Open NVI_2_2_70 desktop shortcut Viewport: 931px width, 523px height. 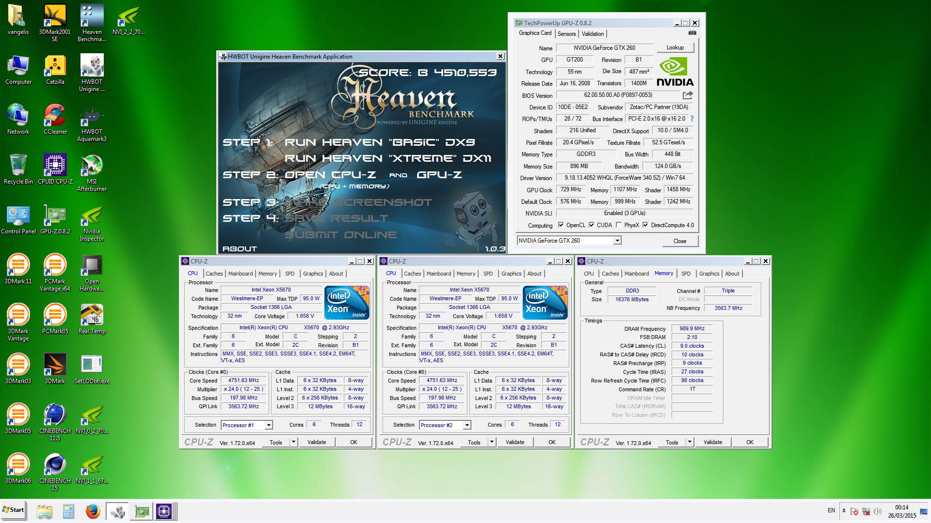[x=128, y=20]
